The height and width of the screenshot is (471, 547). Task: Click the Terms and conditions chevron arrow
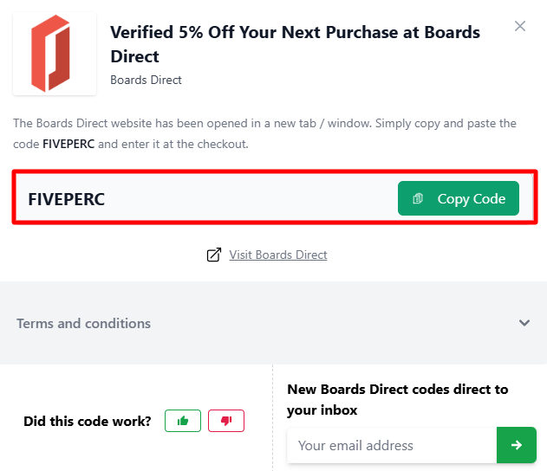click(524, 323)
